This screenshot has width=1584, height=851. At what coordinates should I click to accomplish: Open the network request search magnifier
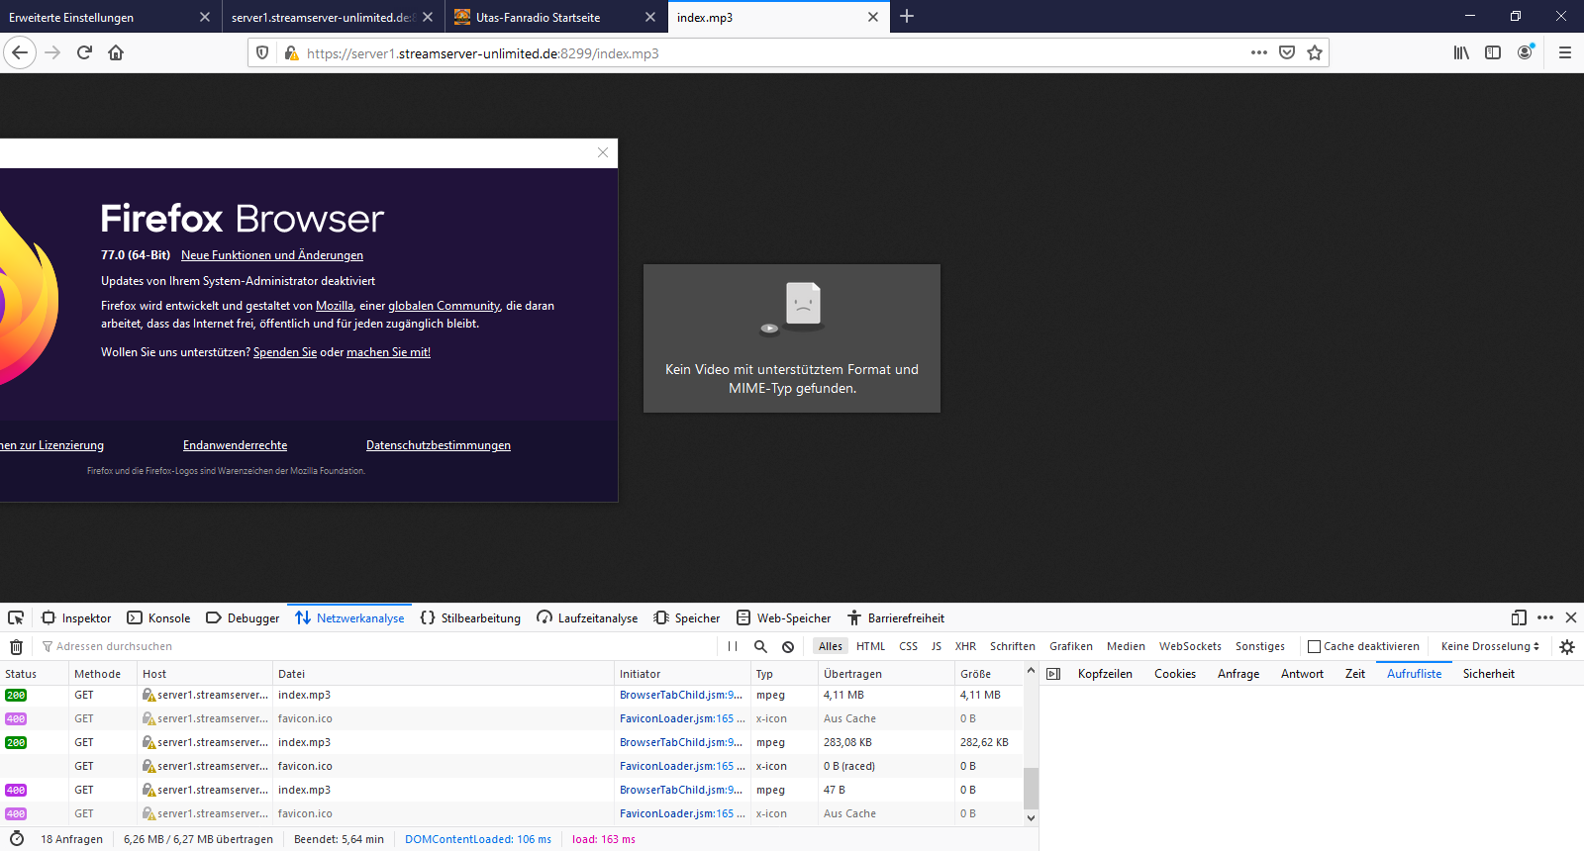pyautogui.click(x=760, y=647)
